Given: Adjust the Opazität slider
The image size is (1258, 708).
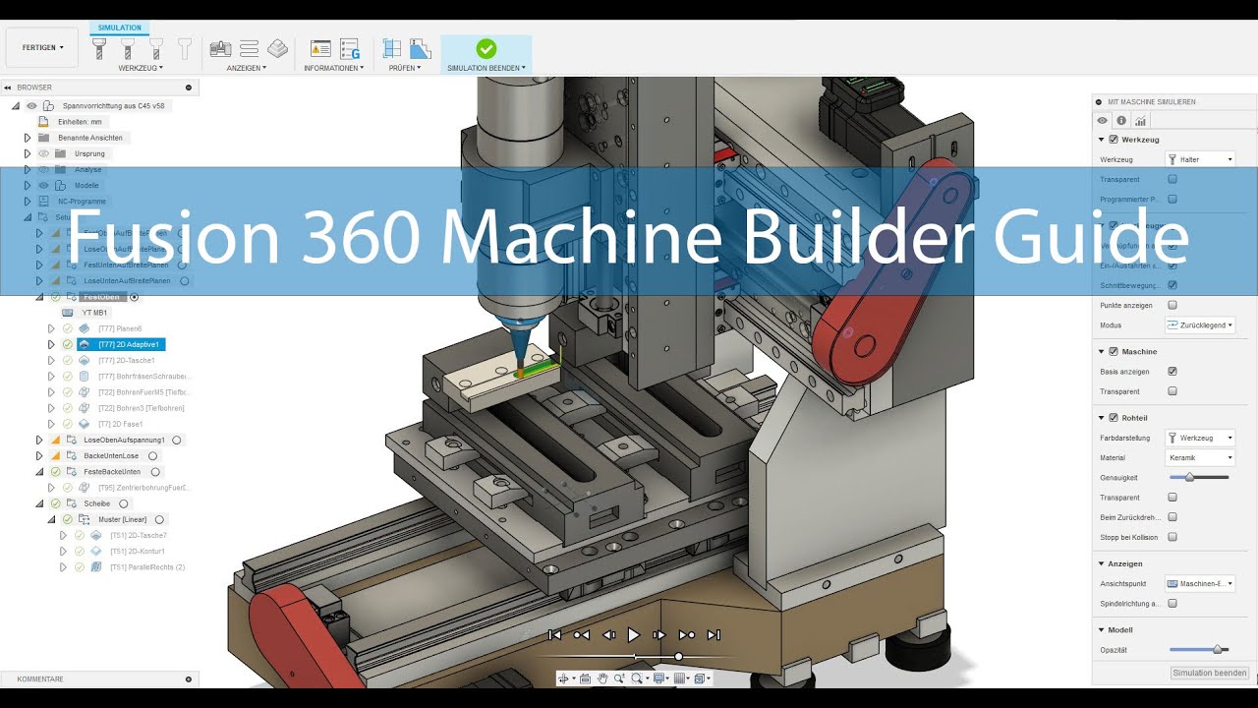Looking at the screenshot, I should pos(1218,649).
